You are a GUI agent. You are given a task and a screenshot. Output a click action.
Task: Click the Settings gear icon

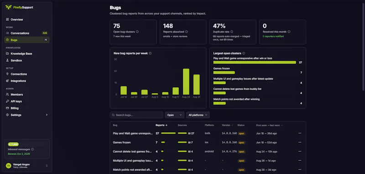[x=7, y=115]
